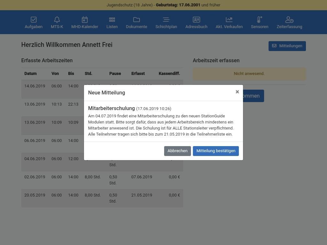Click the MTS-K bell icon
The image size is (327, 245).
tap(57, 19)
